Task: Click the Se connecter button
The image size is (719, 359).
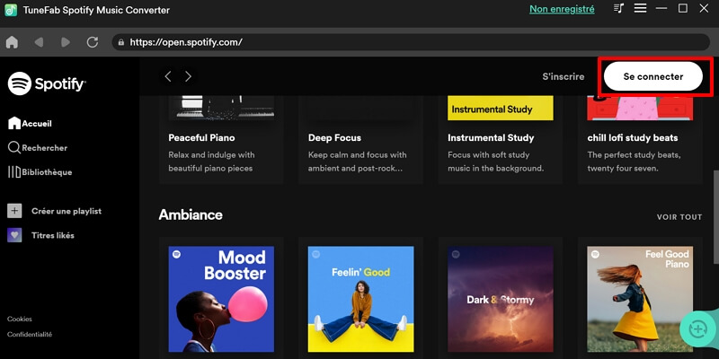Action: (x=653, y=76)
